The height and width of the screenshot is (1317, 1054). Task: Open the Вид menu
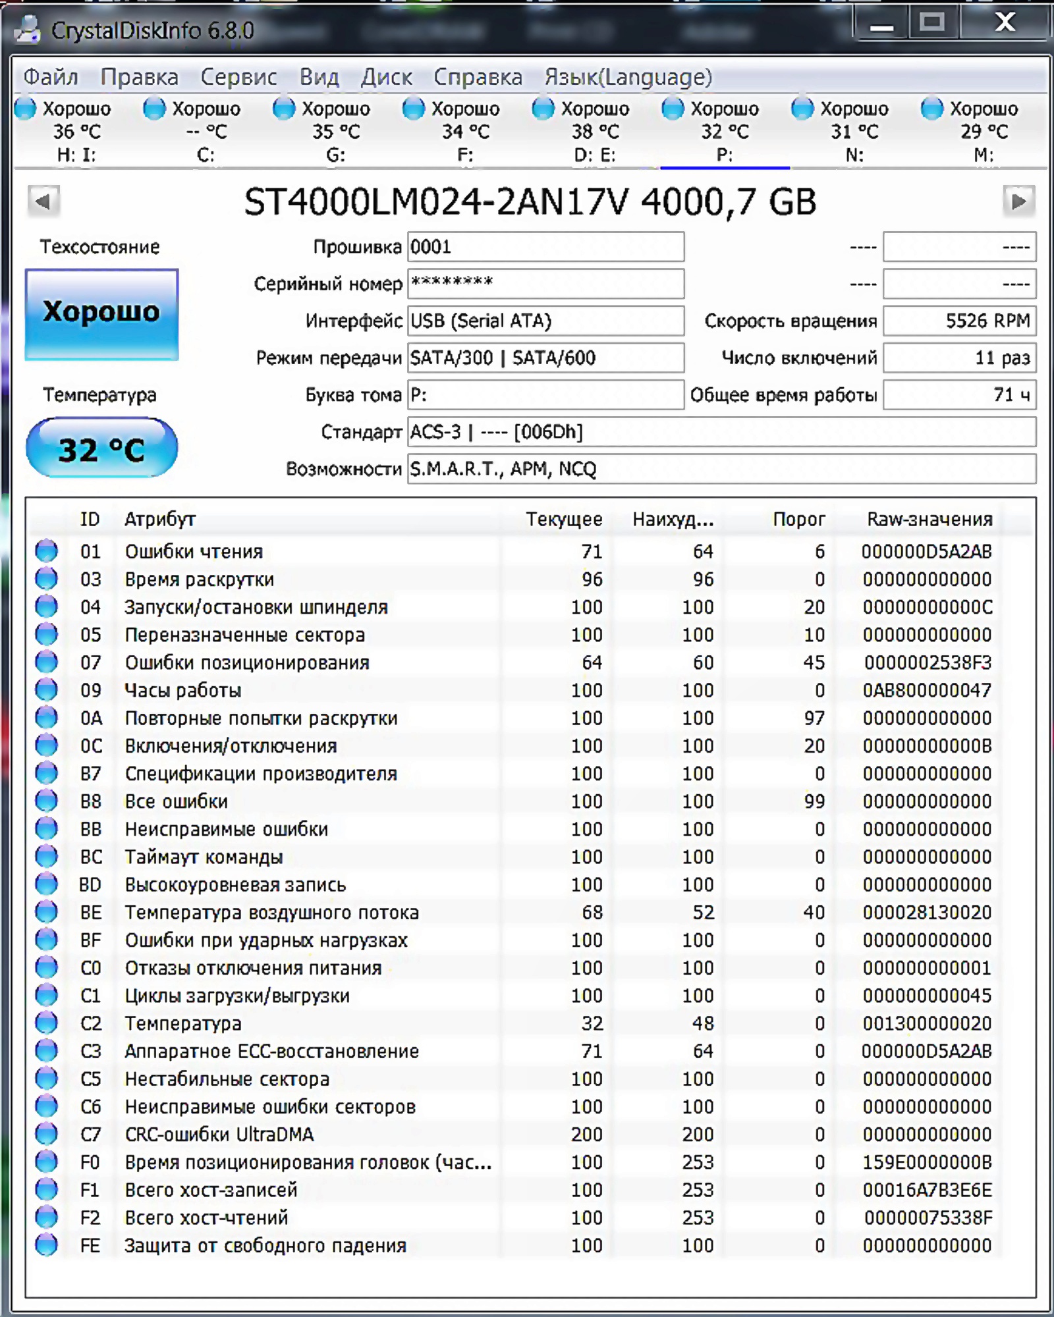click(x=319, y=77)
